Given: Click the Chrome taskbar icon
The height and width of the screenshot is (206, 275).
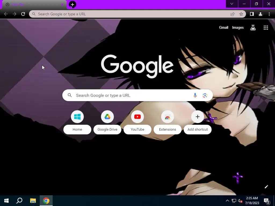Looking at the screenshot, I should [46, 201].
